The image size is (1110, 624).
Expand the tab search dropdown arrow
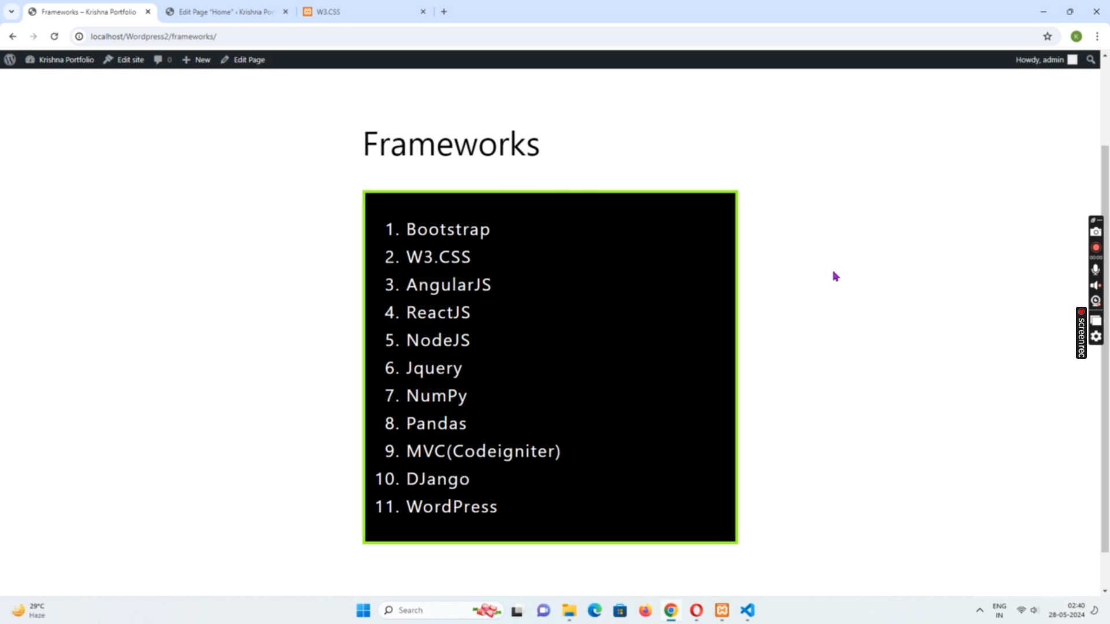pos(12,12)
